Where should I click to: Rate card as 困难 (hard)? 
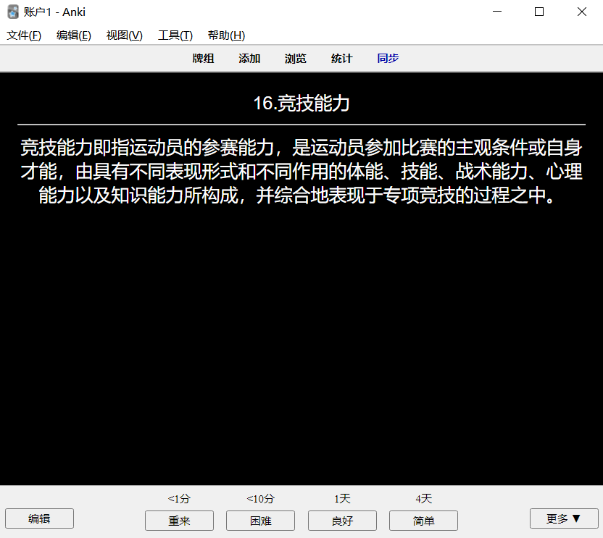coord(260,521)
